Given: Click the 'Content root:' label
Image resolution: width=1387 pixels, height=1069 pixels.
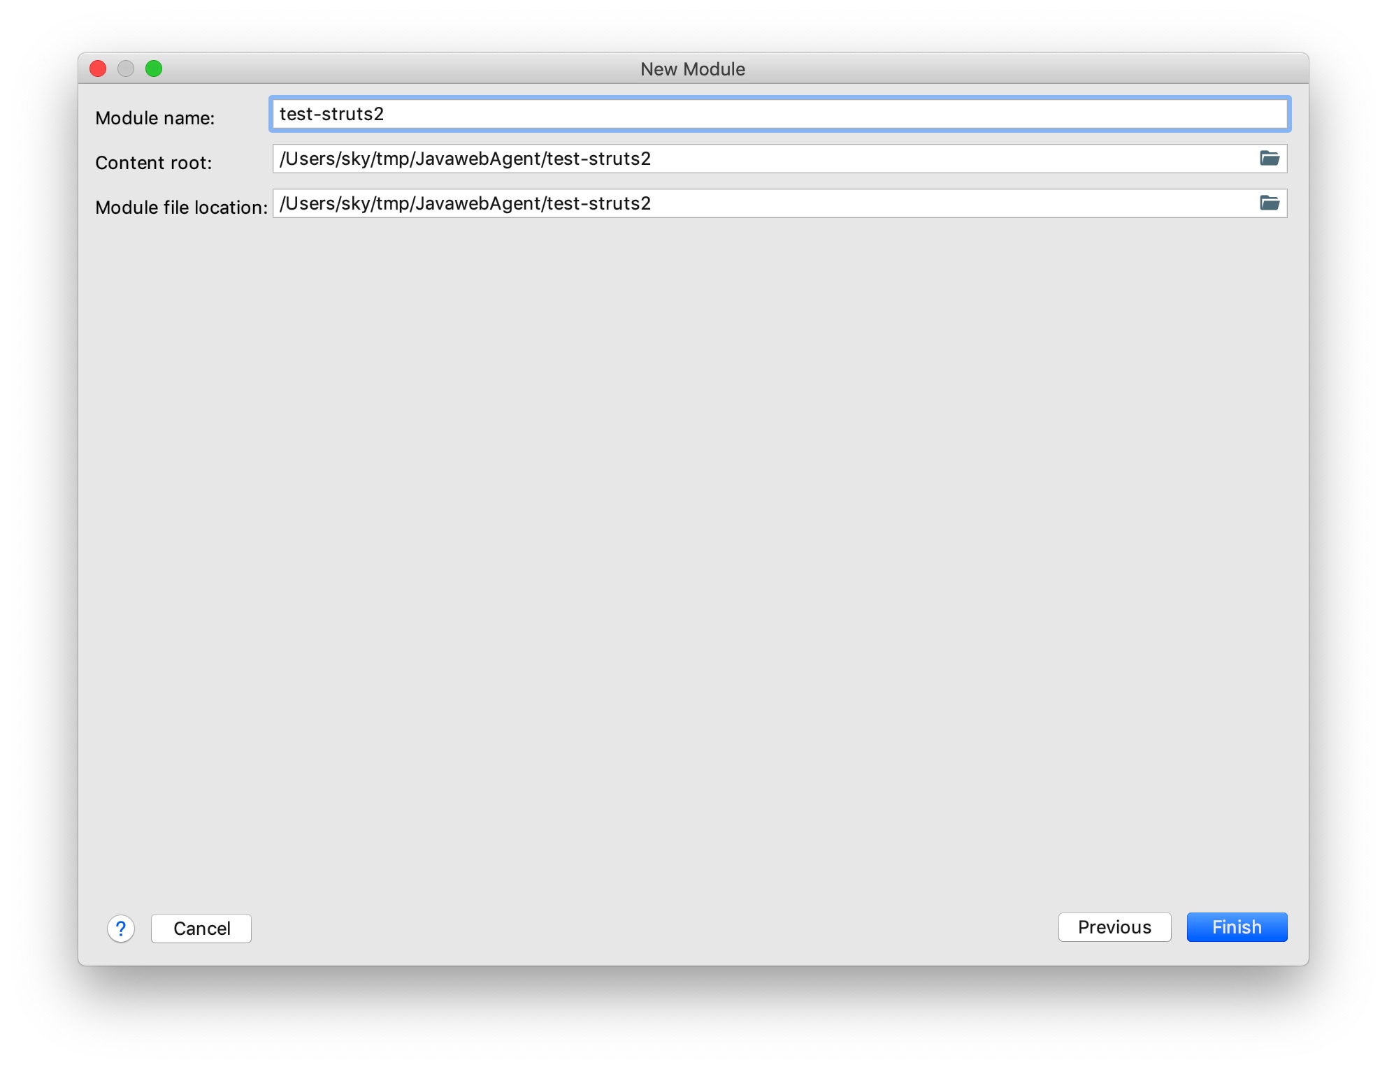Looking at the screenshot, I should (154, 163).
